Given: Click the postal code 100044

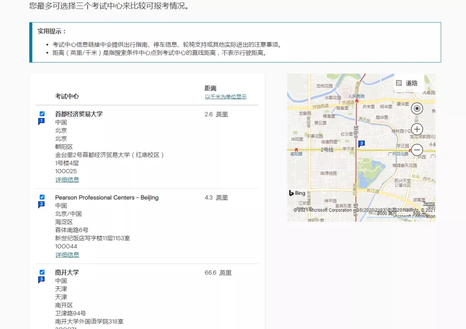Looking at the screenshot, I should point(66,246).
